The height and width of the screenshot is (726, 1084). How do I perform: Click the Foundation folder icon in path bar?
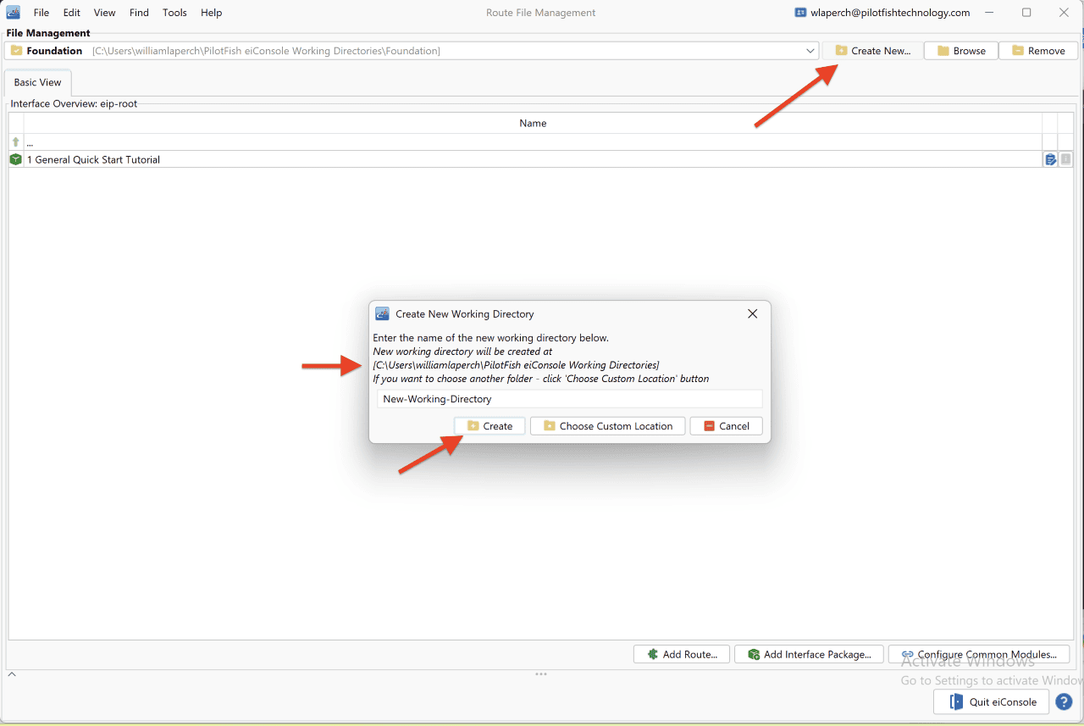click(x=16, y=51)
